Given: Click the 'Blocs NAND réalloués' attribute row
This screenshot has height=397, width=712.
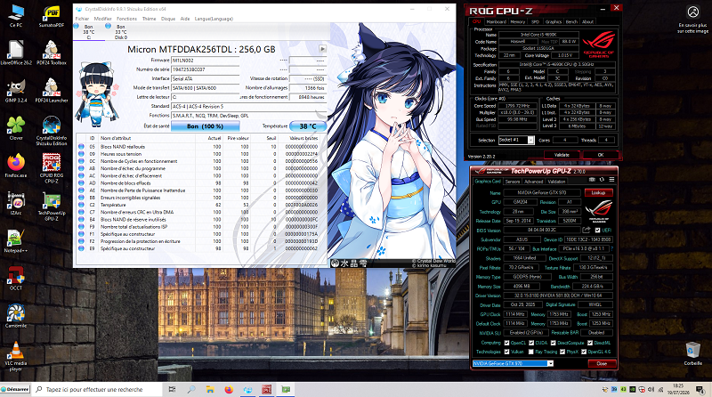Looking at the screenshot, I should [x=201, y=147].
